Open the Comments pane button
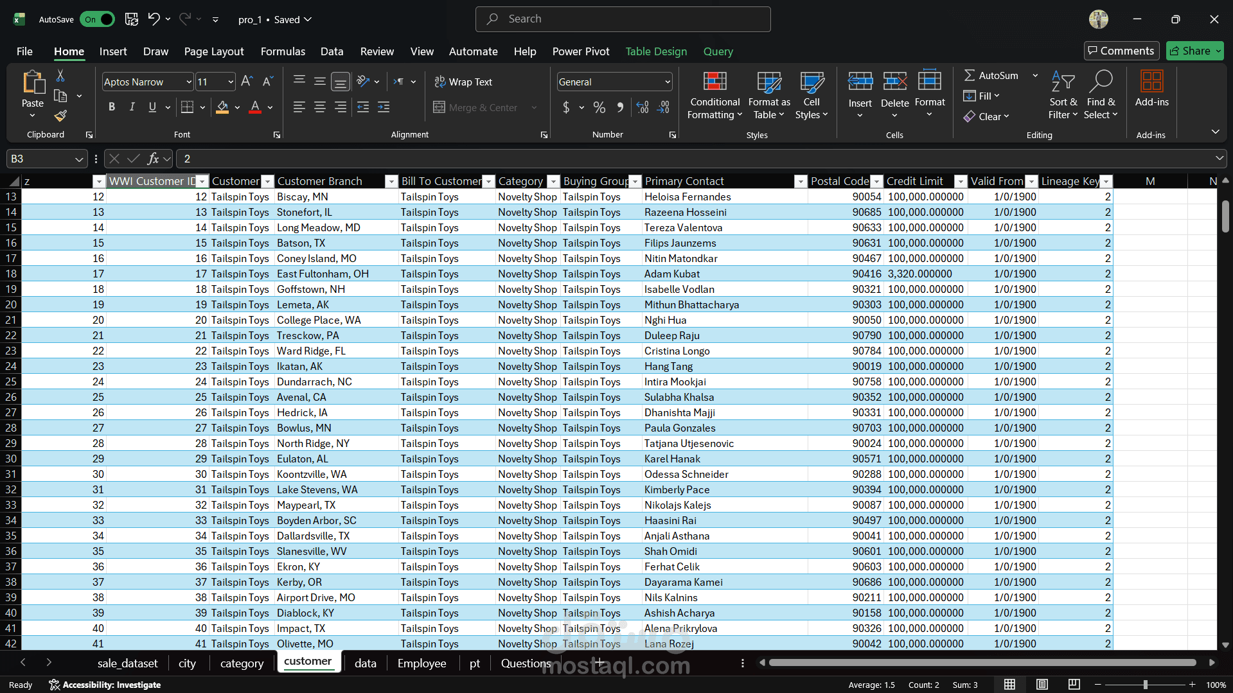Viewport: 1233px width, 693px height. [x=1121, y=51]
